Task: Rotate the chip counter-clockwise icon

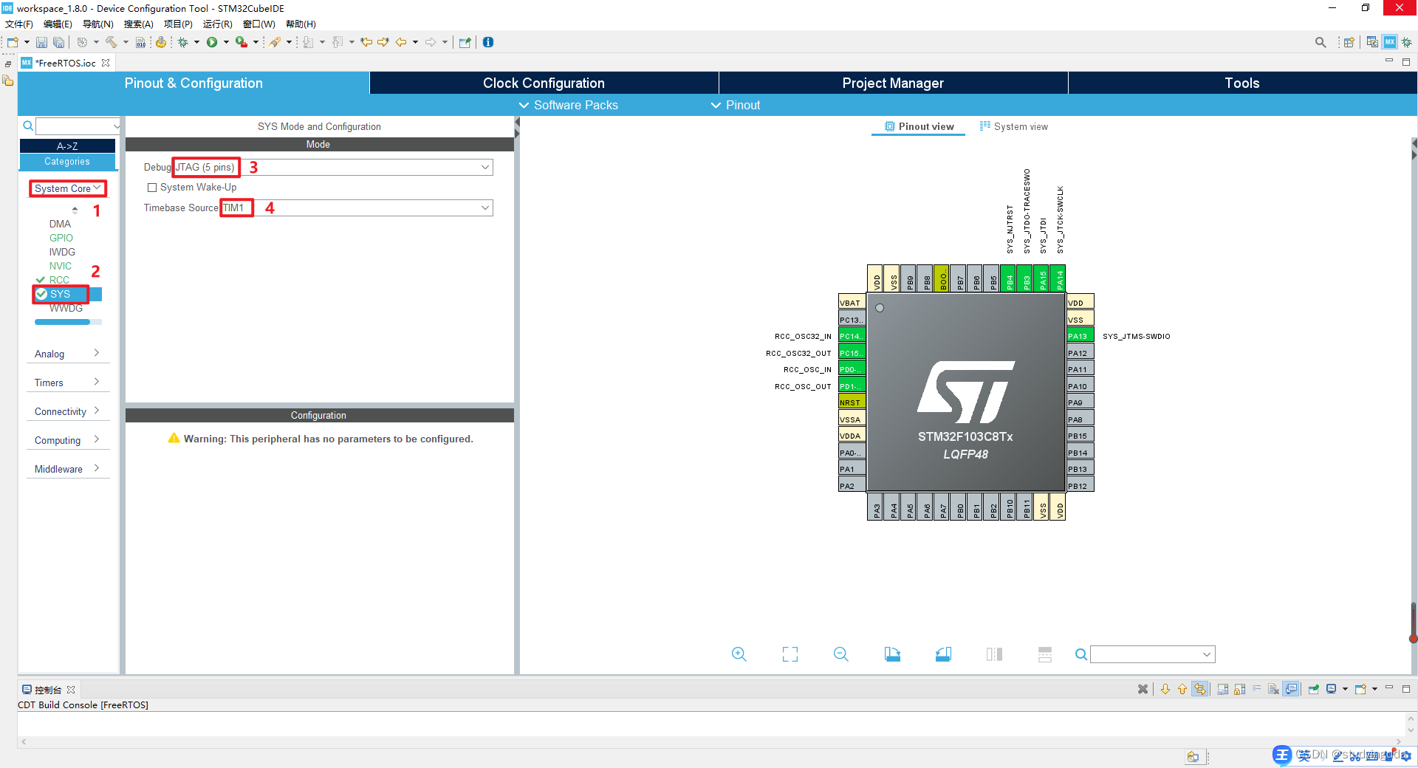Action: 943,654
